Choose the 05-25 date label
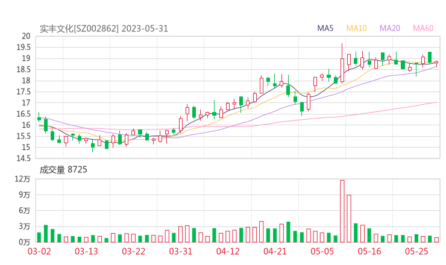The image size is (446, 265). click(x=416, y=251)
